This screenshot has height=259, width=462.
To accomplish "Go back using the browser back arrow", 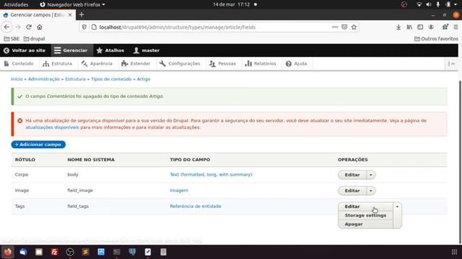I will (x=6, y=27).
